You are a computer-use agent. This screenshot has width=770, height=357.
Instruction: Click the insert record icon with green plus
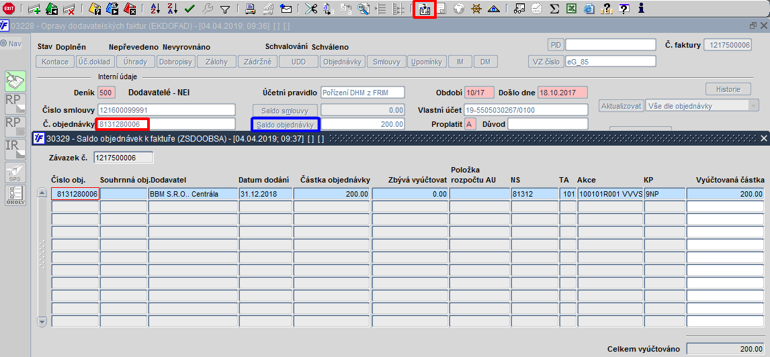coord(34,8)
